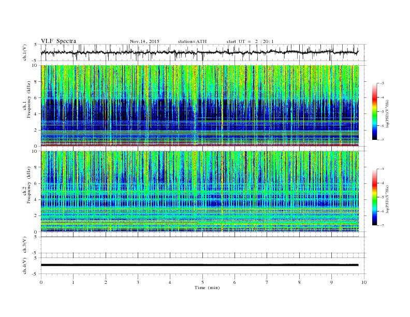This screenshot has width=410, height=317.
Task: Click the 7 label on the Time axis
Action: click(x=267, y=282)
